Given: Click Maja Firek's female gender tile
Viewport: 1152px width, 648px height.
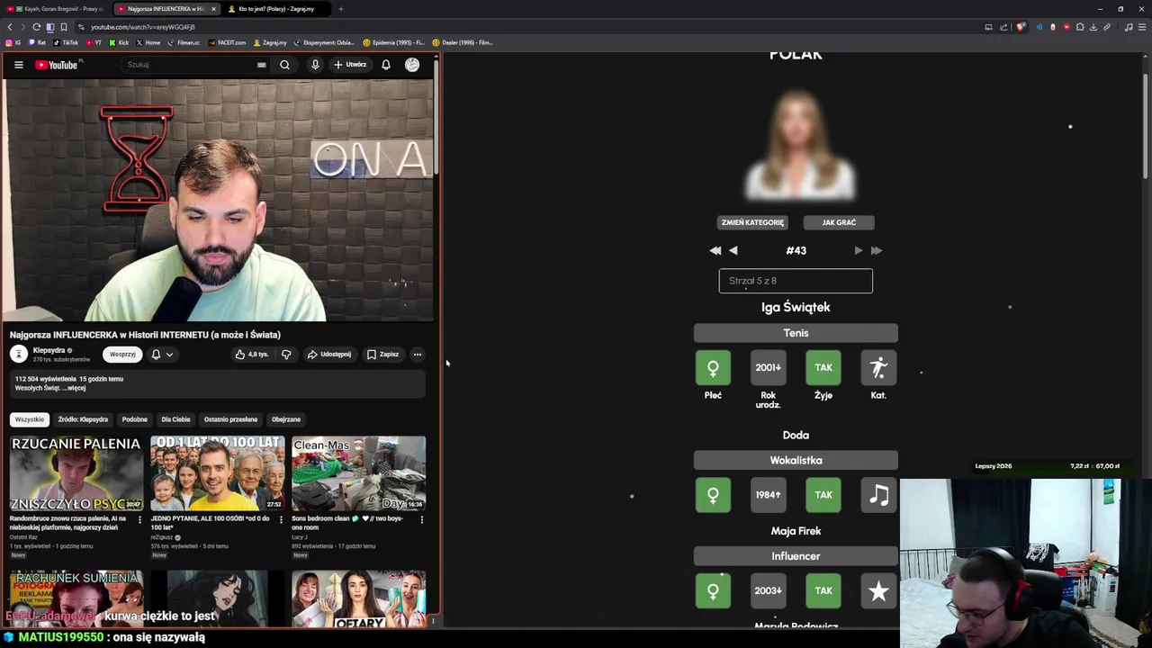Looking at the screenshot, I should click(713, 590).
